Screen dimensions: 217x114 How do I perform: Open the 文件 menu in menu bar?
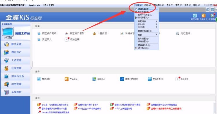coord(138,5)
